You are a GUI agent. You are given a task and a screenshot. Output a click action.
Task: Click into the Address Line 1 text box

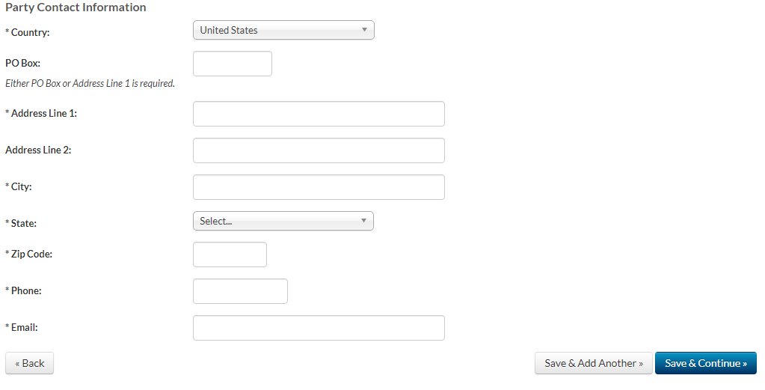point(319,114)
